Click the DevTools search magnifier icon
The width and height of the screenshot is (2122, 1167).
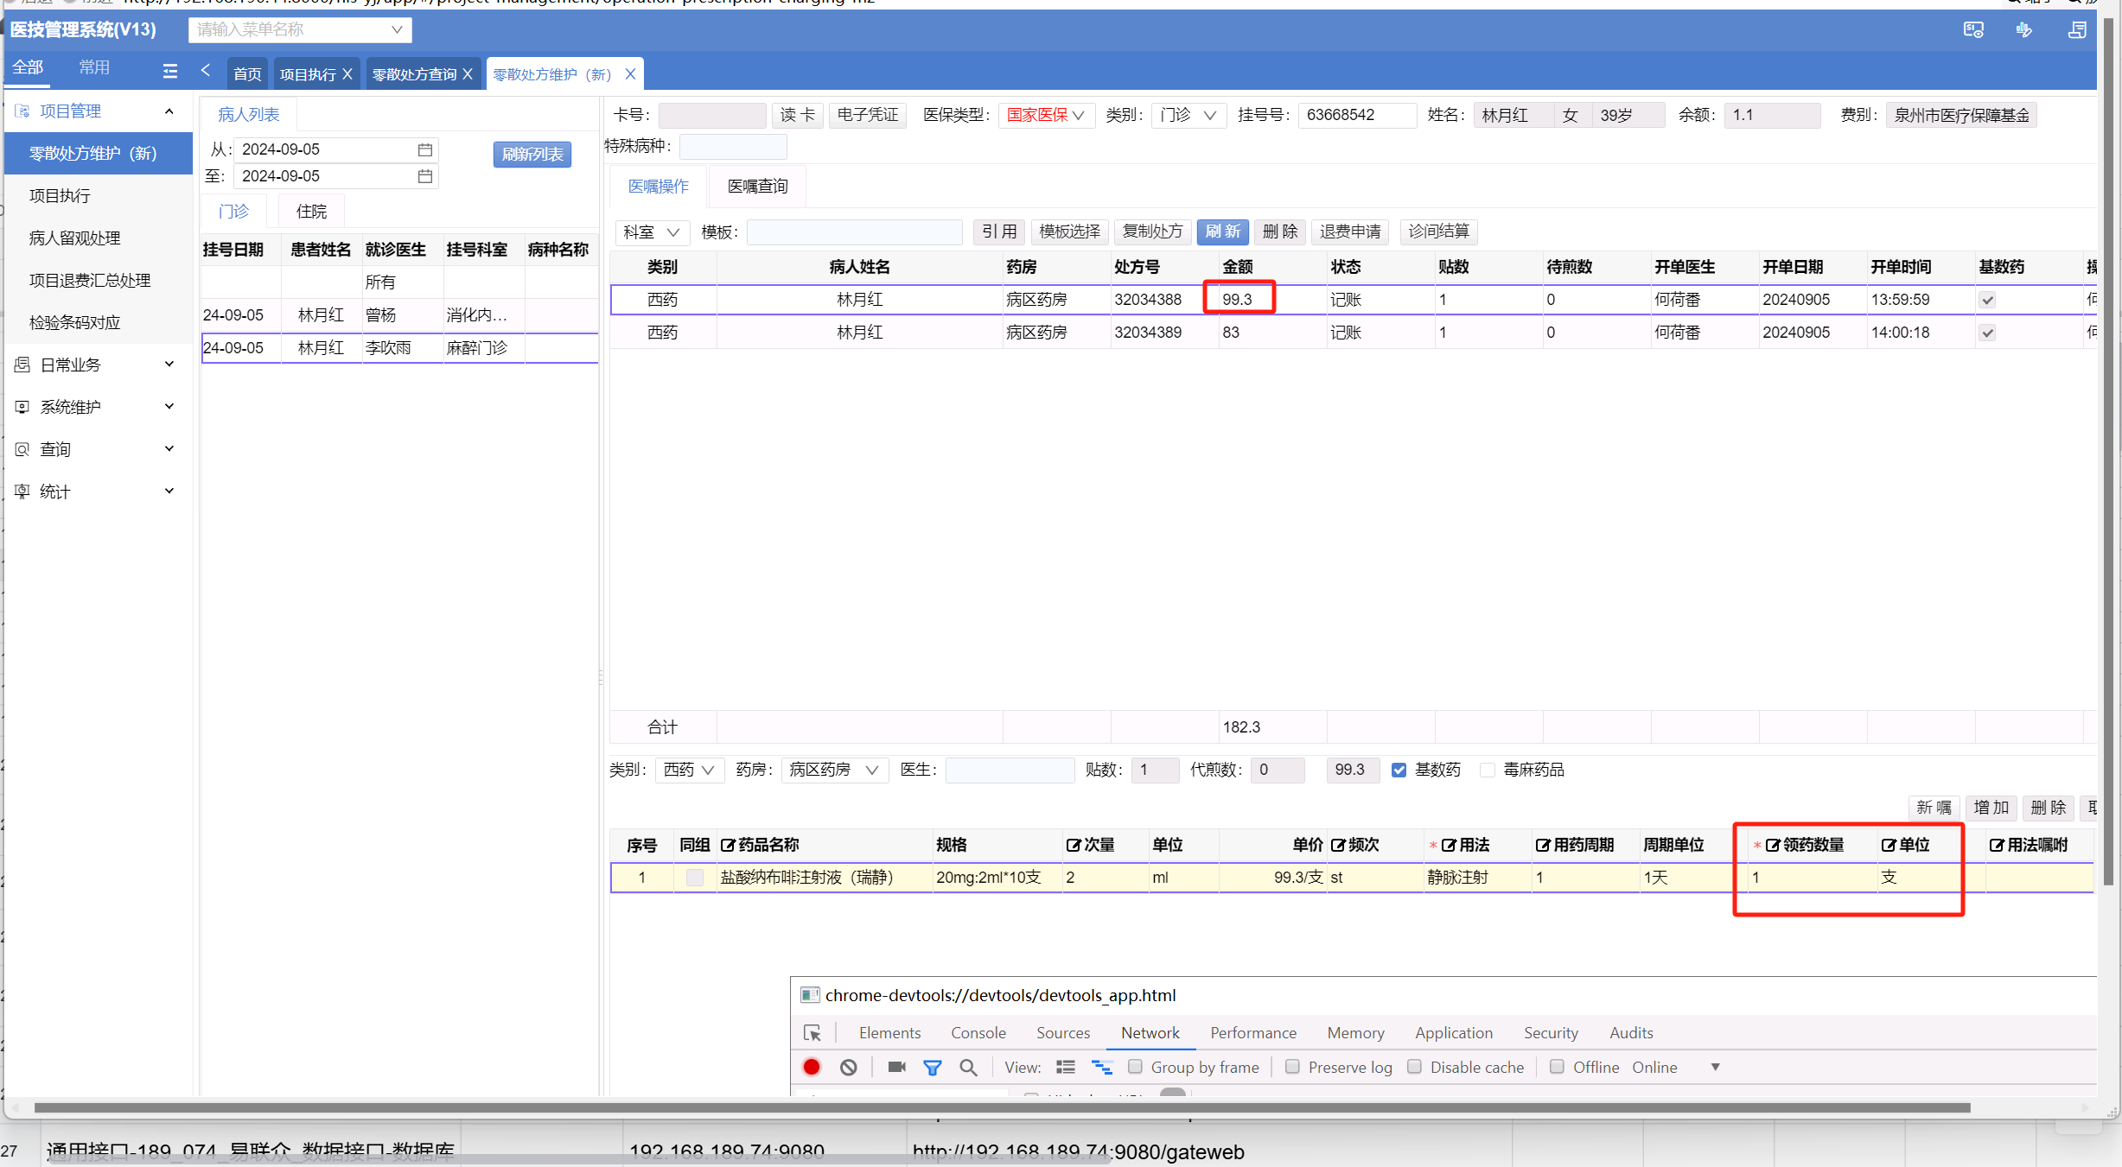pos(969,1067)
